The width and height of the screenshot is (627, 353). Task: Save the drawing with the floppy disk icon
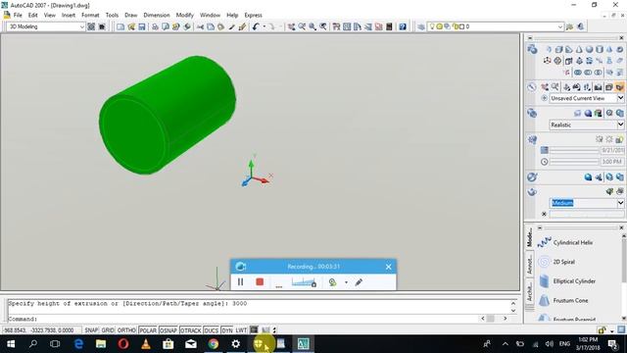pos(142,26)
